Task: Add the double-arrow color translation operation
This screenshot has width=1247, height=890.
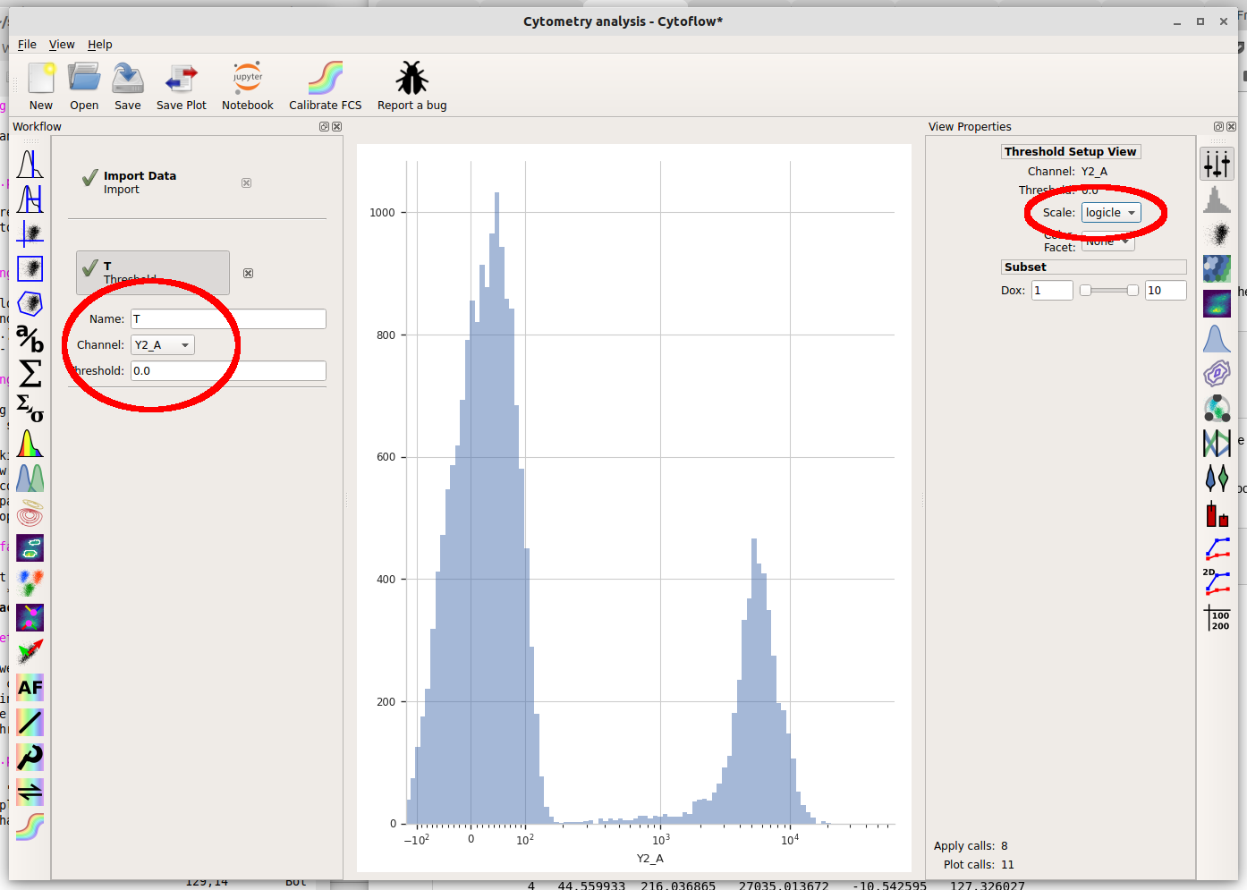Action: pyautogui.click(x=30, y=792)
